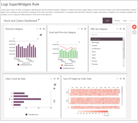Viewport: 138px width, 123px height.
Task: Click down arrow of category list scrollbar
Action: point(124,66)
